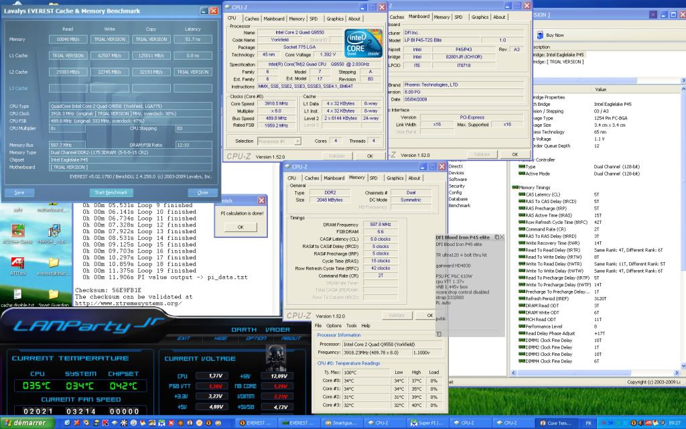The image size is (686, 429).
Task: Click the Darth Vader image in LANParty
Action: point(275,358)
